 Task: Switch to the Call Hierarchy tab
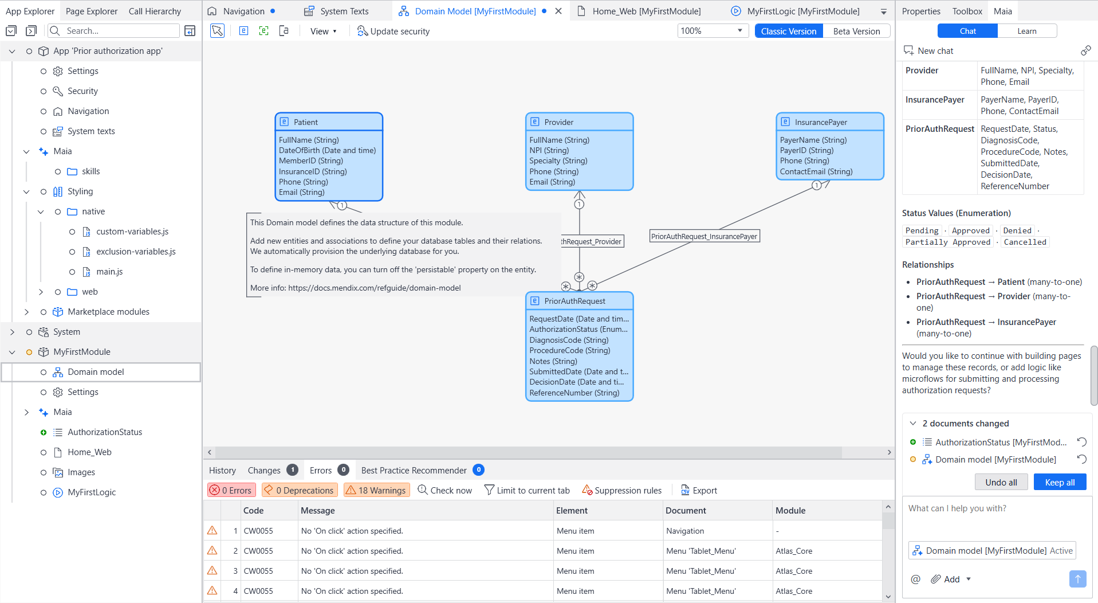point(155,11)
